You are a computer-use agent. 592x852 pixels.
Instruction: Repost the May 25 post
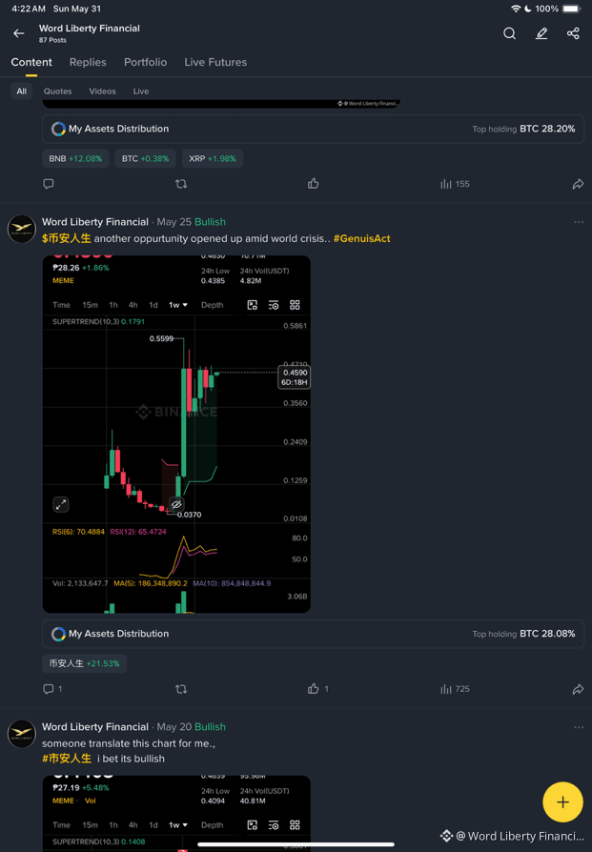[181, 689]
